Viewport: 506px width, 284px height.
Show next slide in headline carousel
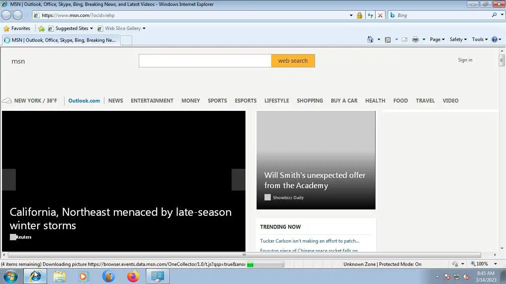point(238,179)
